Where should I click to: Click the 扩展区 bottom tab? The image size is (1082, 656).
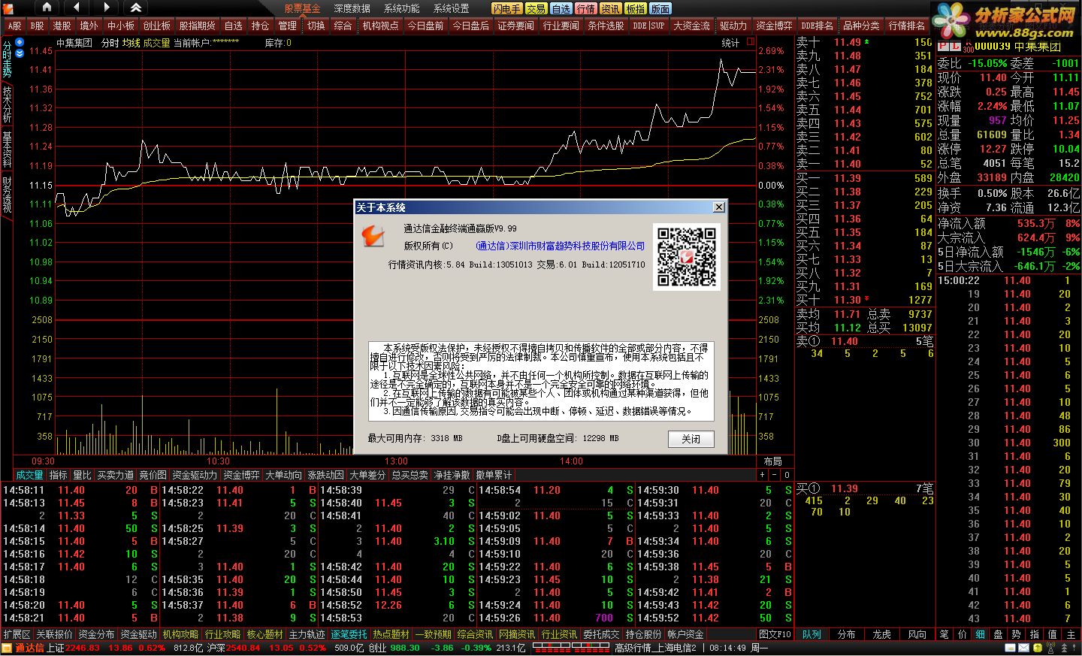17,634
